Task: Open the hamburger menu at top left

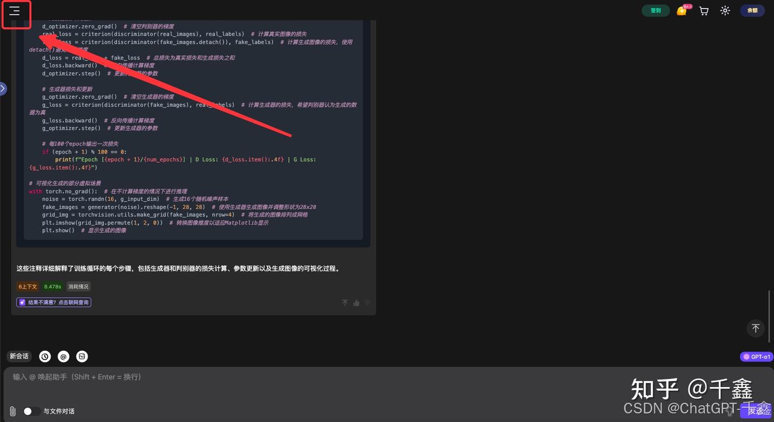Action: pos(15,10)
